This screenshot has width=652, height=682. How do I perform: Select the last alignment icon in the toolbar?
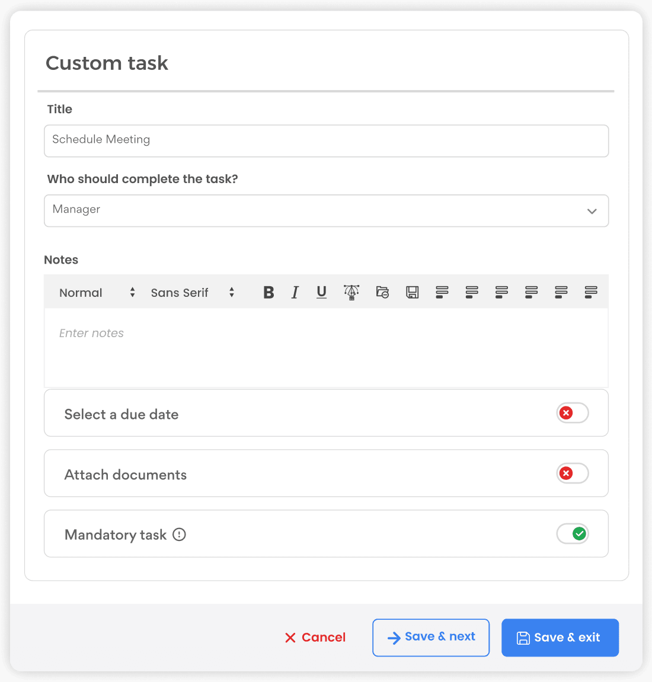point(590,292)
